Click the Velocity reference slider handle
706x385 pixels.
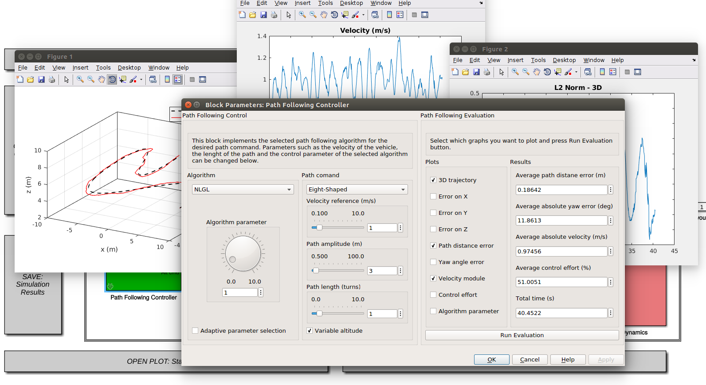click(319, 228)
